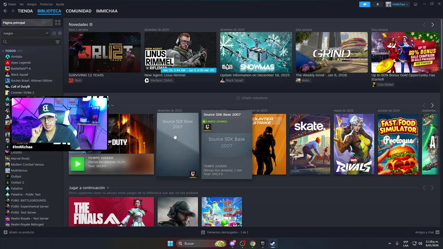Click Añadir estantería link
This screenshot has height=249, width=443.
254,98
